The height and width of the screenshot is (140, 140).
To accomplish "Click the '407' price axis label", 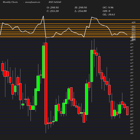I will pos(132,66).
